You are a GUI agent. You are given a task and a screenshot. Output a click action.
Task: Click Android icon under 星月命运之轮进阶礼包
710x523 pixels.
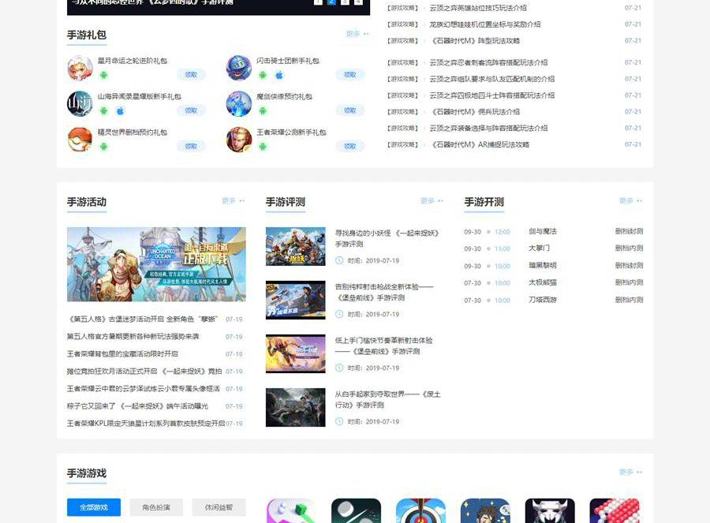[103, 75]
